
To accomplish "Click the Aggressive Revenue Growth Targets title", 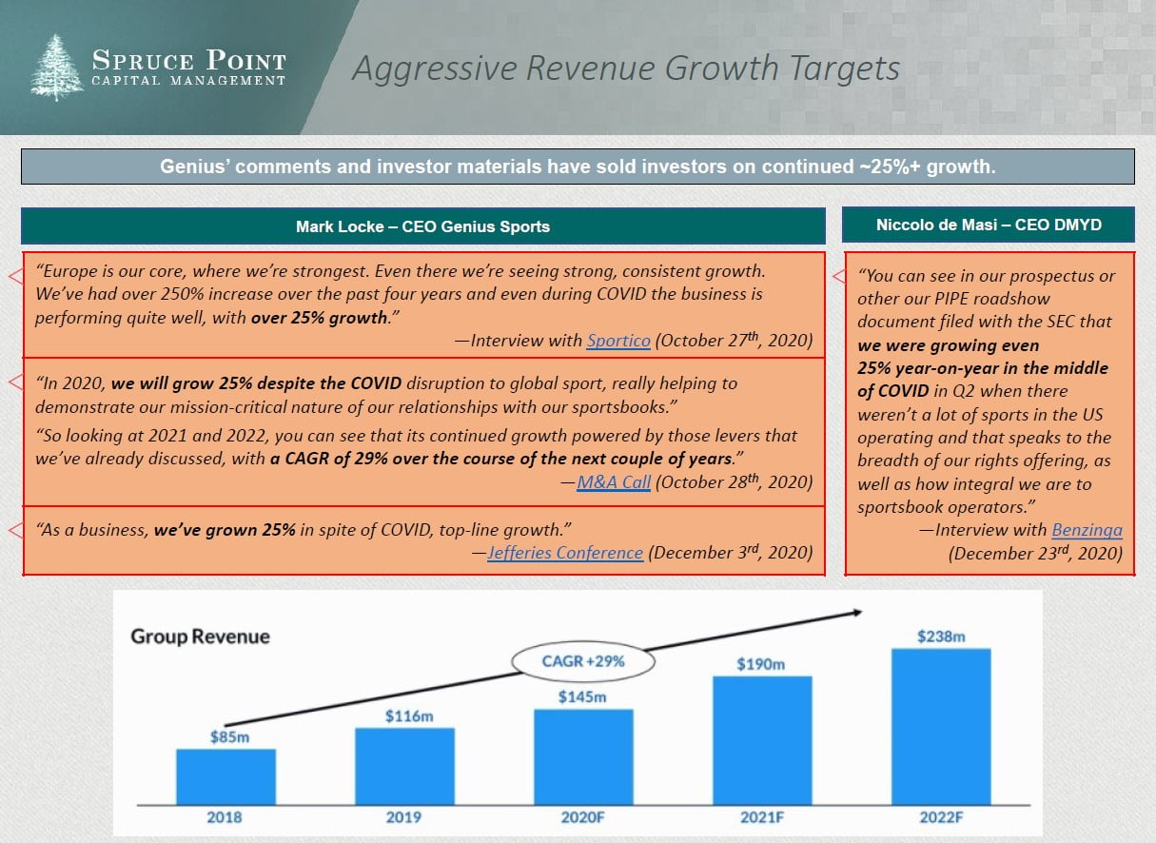I will point(625,69).
